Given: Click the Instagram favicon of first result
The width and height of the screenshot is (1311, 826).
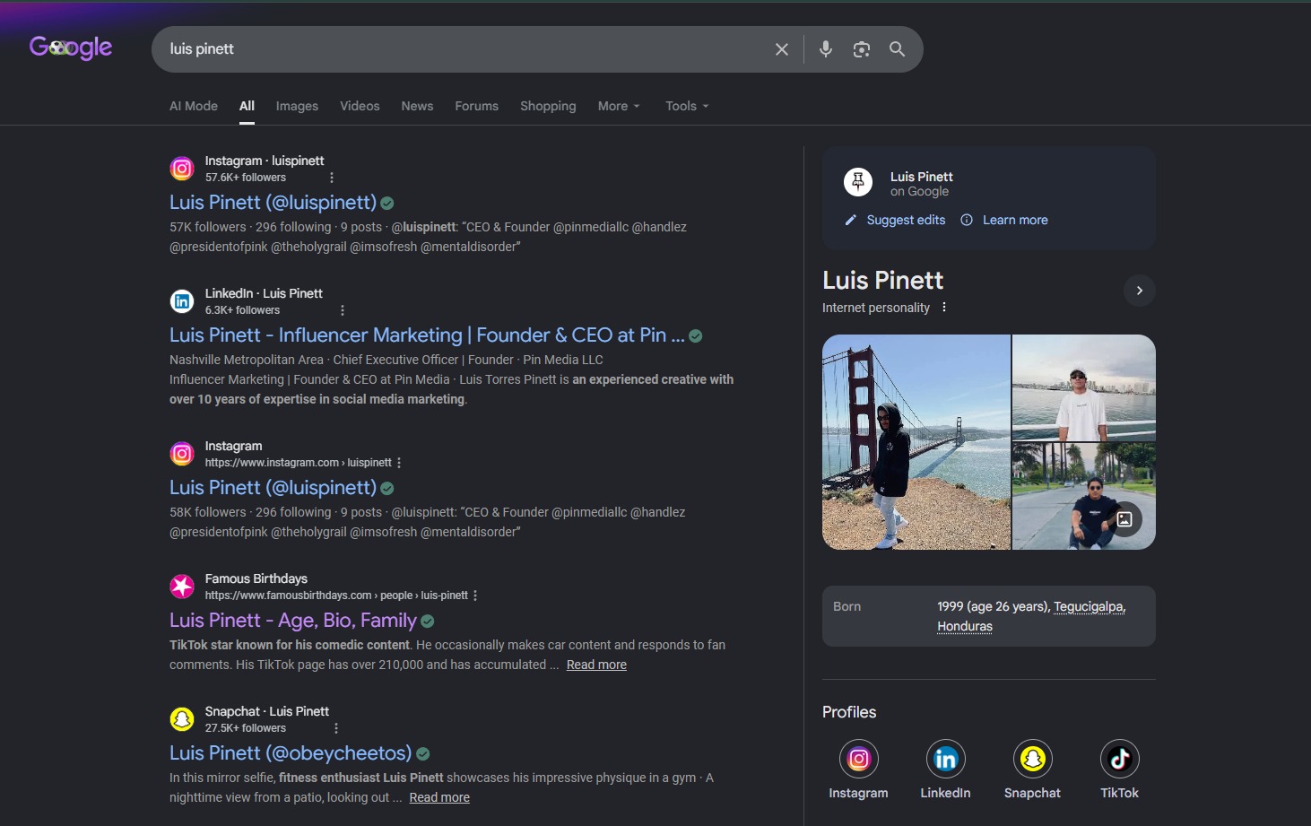Looking at the screenshot, I should (x=182, y=169).
